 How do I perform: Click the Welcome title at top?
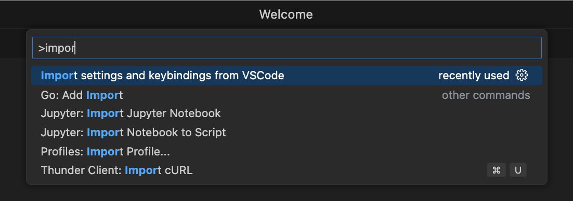tap(286, 15)
